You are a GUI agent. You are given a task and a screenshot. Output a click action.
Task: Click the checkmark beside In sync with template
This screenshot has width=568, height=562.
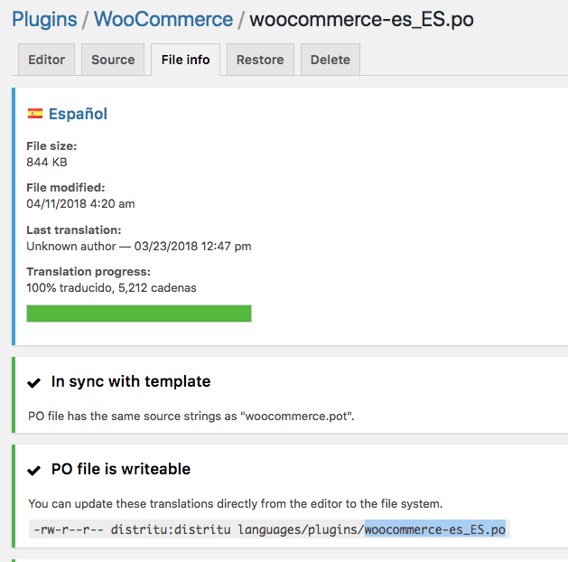[x=34, y=382]
